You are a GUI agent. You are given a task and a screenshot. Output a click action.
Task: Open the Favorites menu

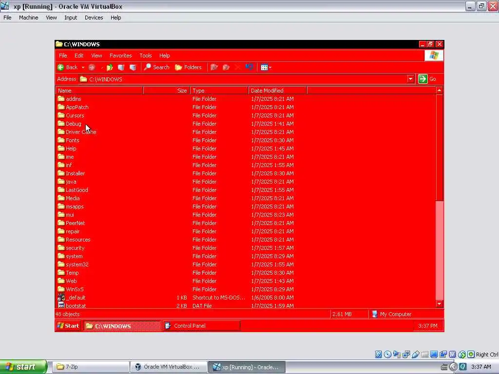coord(121,56)
